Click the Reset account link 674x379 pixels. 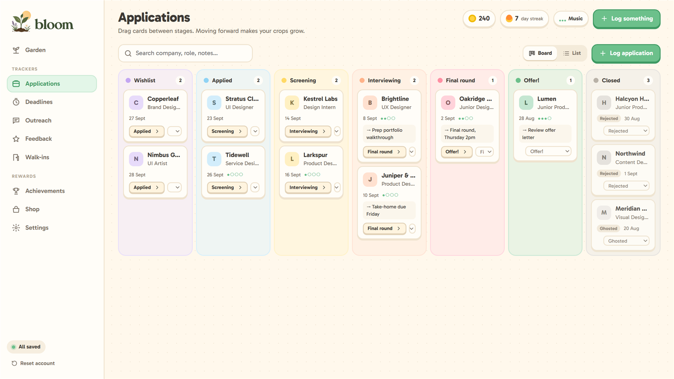(33, 363)
